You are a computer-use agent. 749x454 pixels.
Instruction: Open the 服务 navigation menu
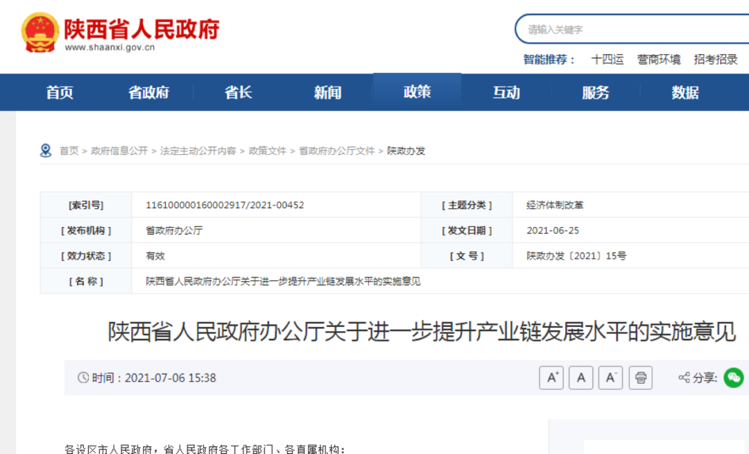click(596, 92)
